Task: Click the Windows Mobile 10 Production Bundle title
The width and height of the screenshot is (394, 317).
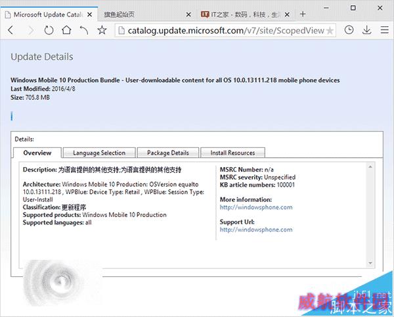Action: 175,80
